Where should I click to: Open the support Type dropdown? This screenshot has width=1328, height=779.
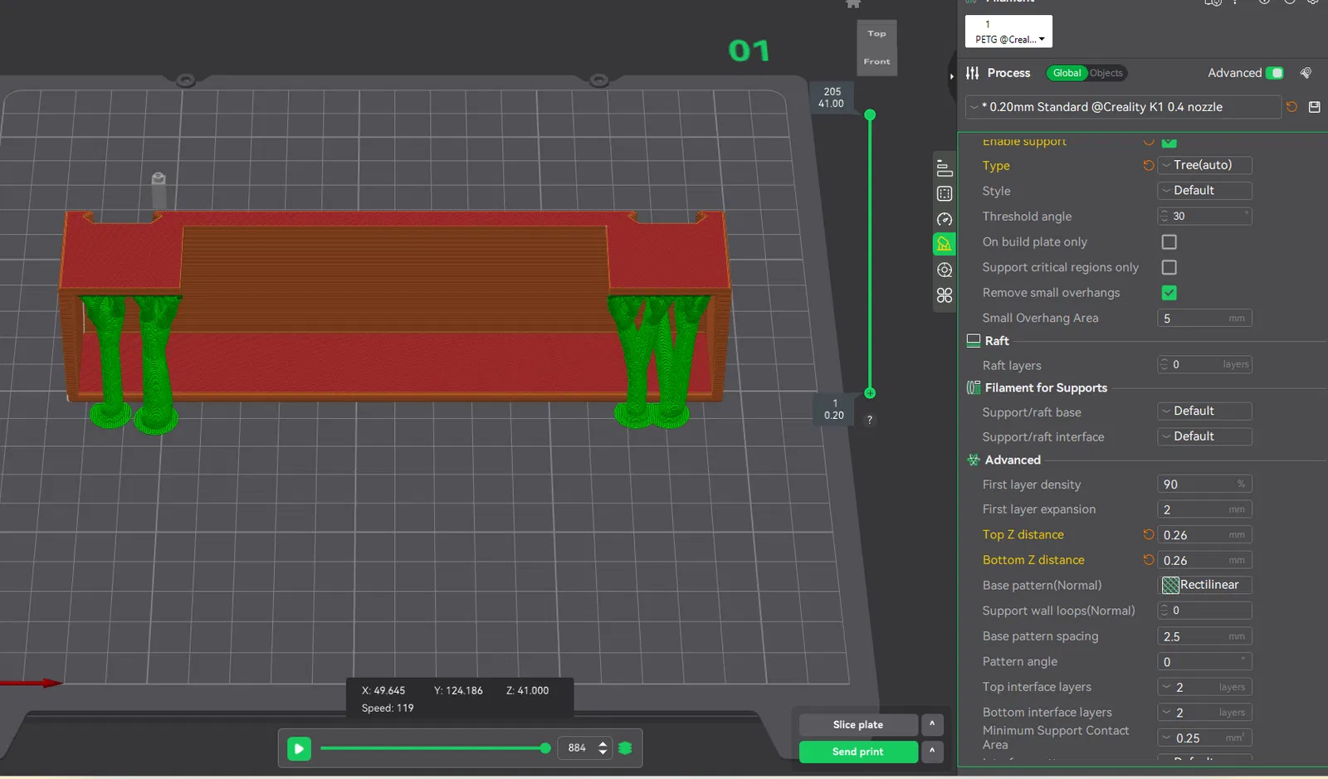[1204, 166]
